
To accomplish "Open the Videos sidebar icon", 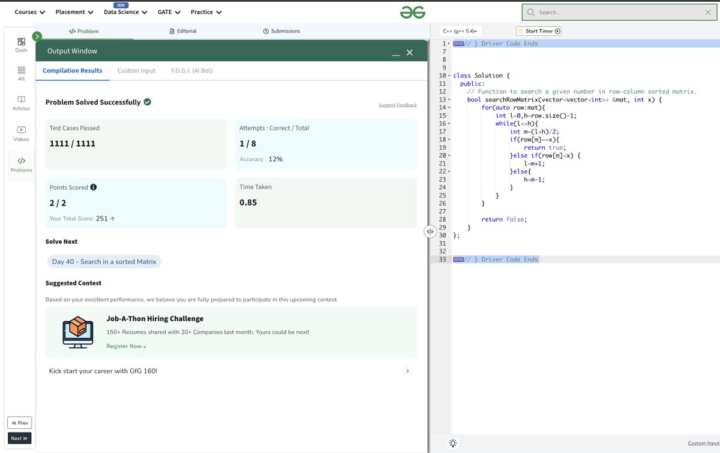I will (22, 134).
